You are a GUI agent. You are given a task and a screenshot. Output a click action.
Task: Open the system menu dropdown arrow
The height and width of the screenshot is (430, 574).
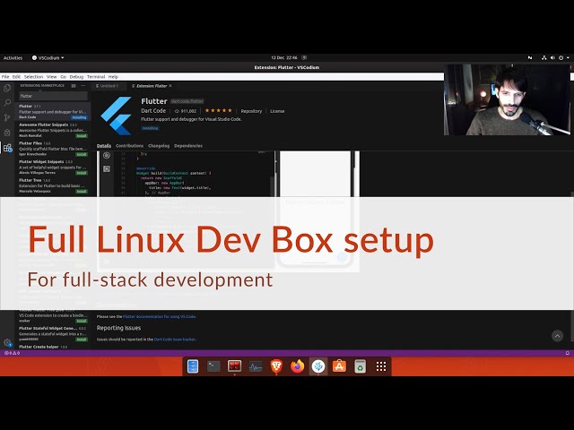568,57
